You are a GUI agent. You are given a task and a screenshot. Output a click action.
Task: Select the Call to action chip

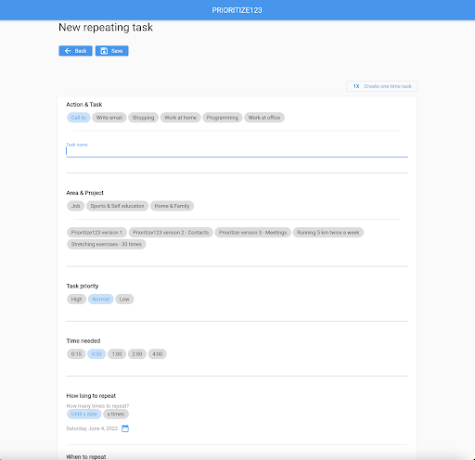click(x=79, y=118)
